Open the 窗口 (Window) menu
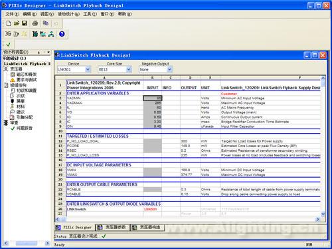The height and width of the screenshot is (249, 332). [x=108, y=14]
